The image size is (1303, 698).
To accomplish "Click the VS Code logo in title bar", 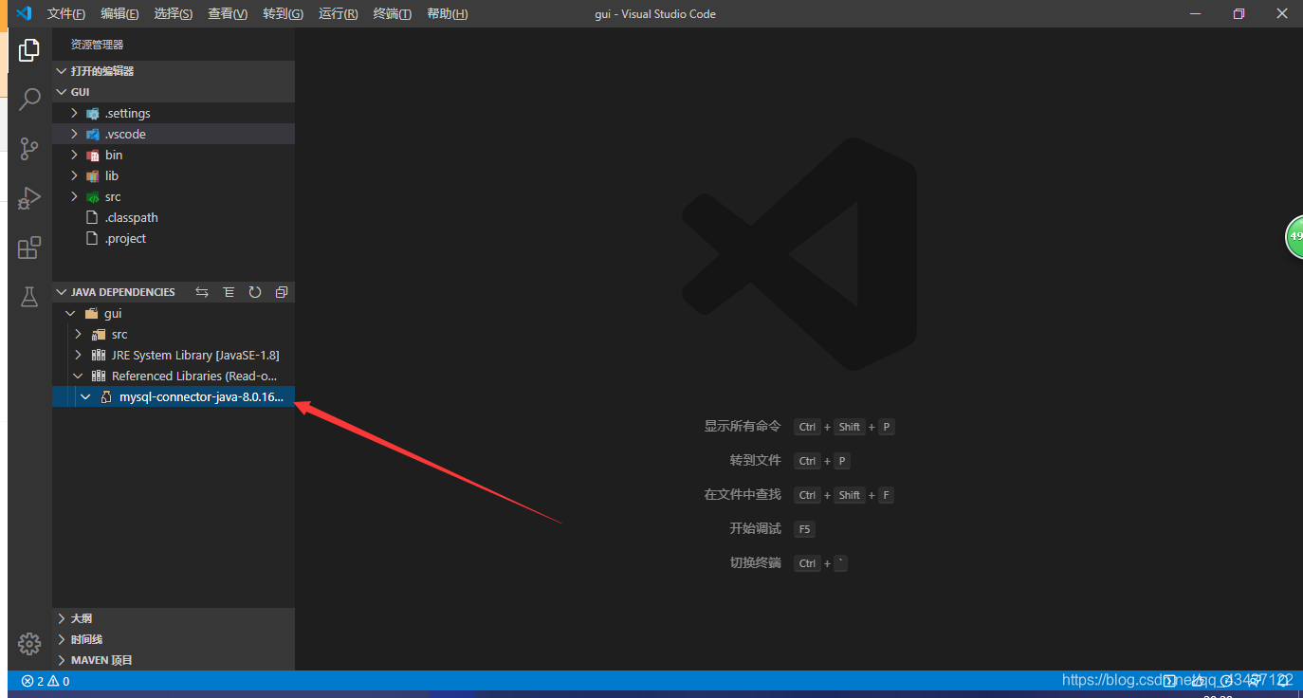I will [25, 13].
